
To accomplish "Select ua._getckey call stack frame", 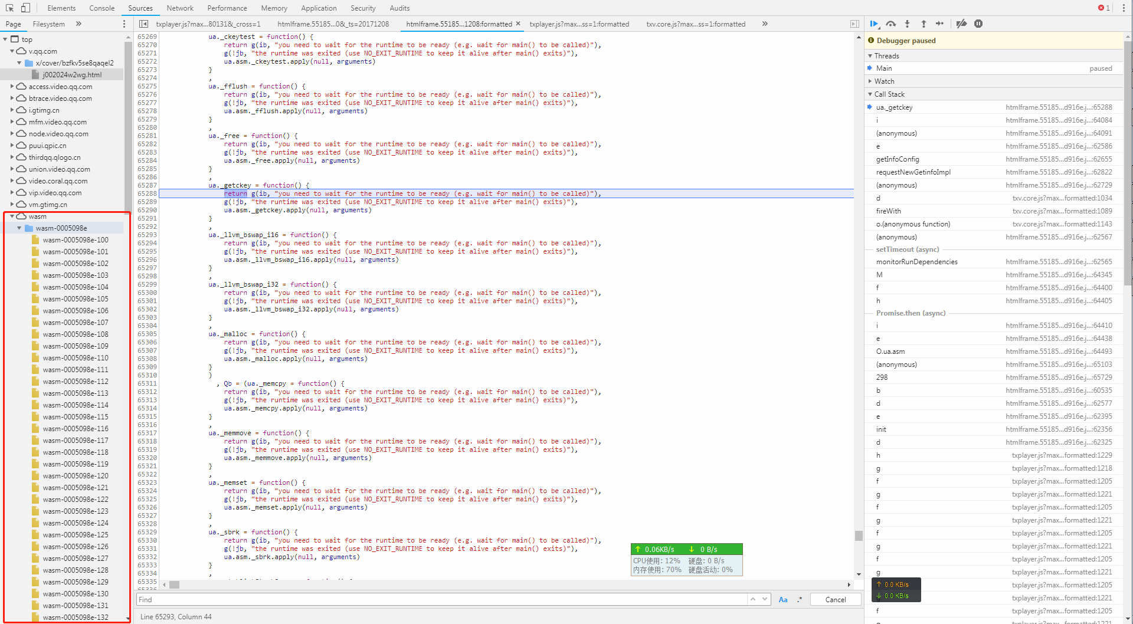I will pos(994,107).
